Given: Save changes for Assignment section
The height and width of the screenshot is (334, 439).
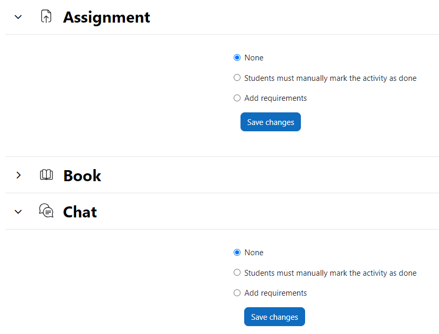Looking at the screenshot, I should [270, 122].
